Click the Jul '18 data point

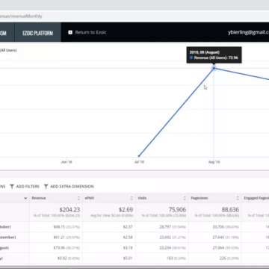pyautogui.click(x=139, y=156)
